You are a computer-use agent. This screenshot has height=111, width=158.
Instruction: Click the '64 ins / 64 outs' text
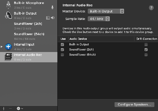click(x=25, y=39)
